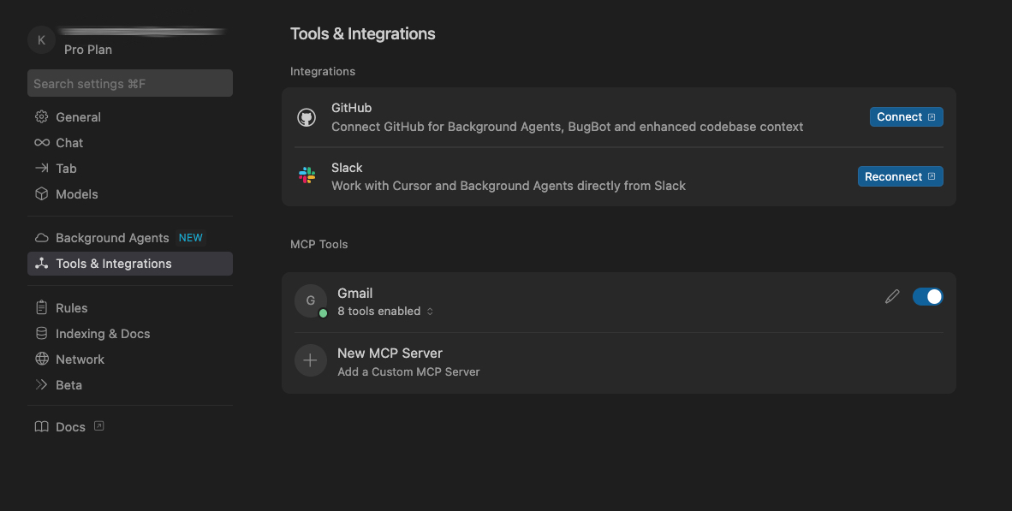The width and height of the screenshot is (1012, 511).
Task: Open the Rules settings section
Action: click(x=71, y=308)
